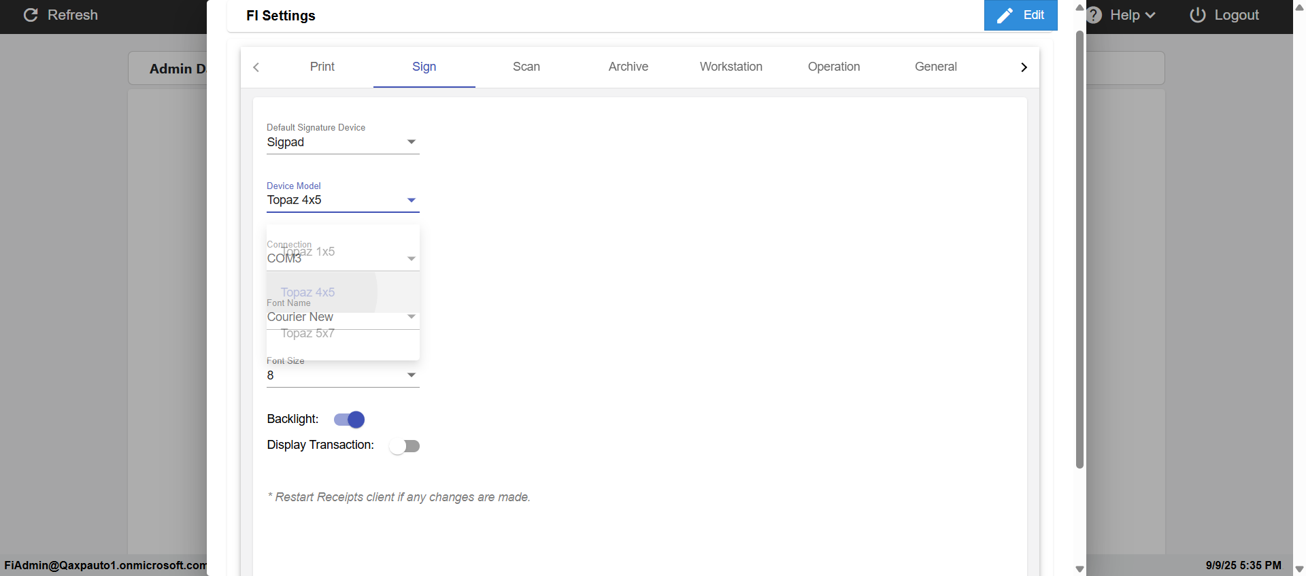Select the General tab
This screenshot has height=576, width=1306.
pyautogui.click(x=936, y=67)
